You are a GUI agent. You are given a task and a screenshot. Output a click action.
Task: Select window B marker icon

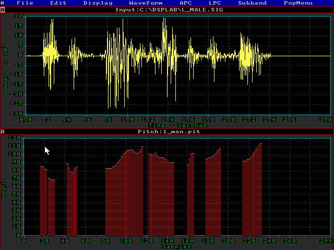3,132
